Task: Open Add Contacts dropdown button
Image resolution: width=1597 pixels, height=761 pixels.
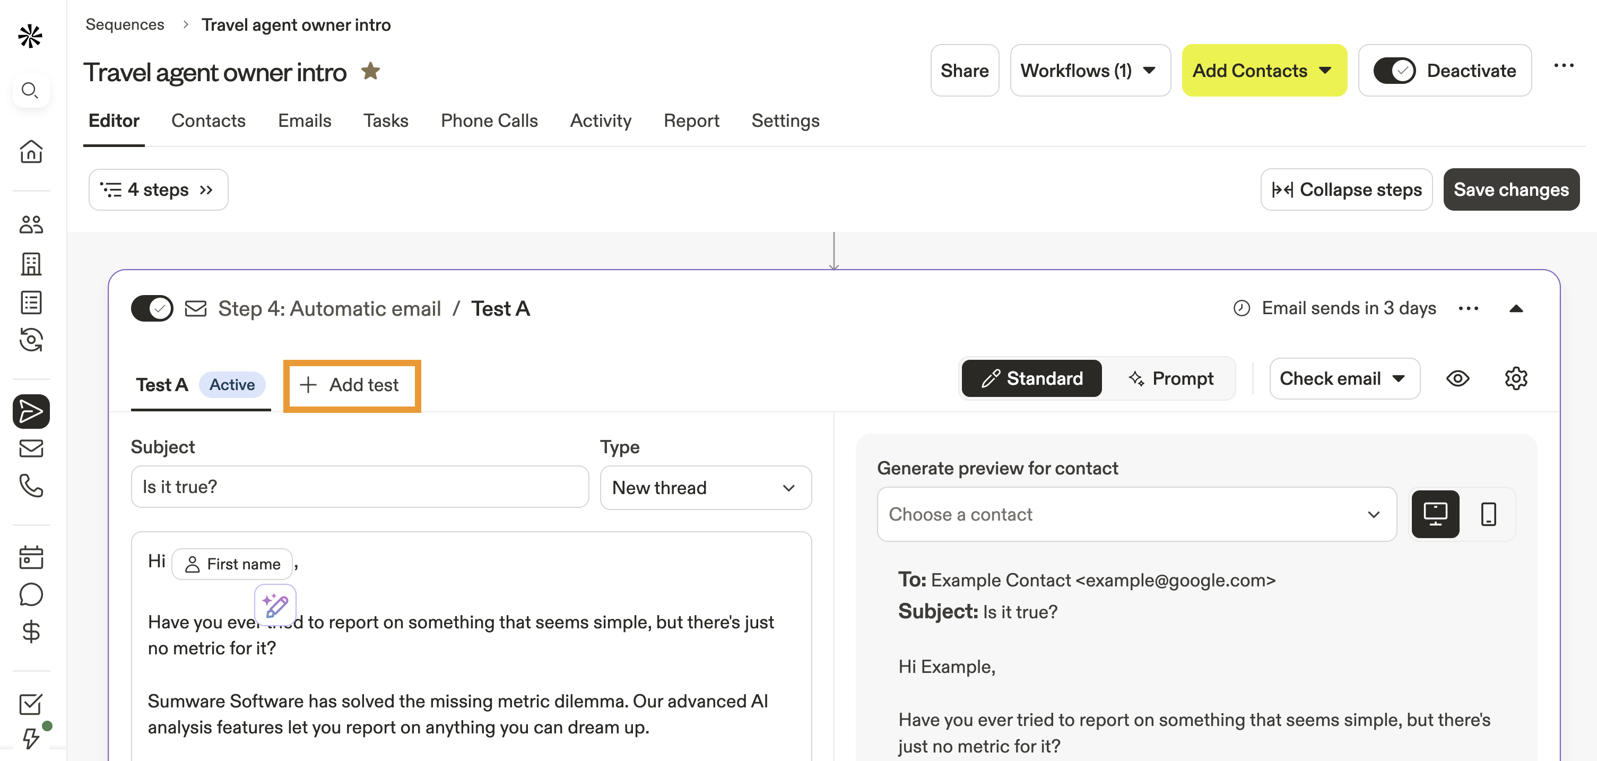Action: [x=1263, y=71]
